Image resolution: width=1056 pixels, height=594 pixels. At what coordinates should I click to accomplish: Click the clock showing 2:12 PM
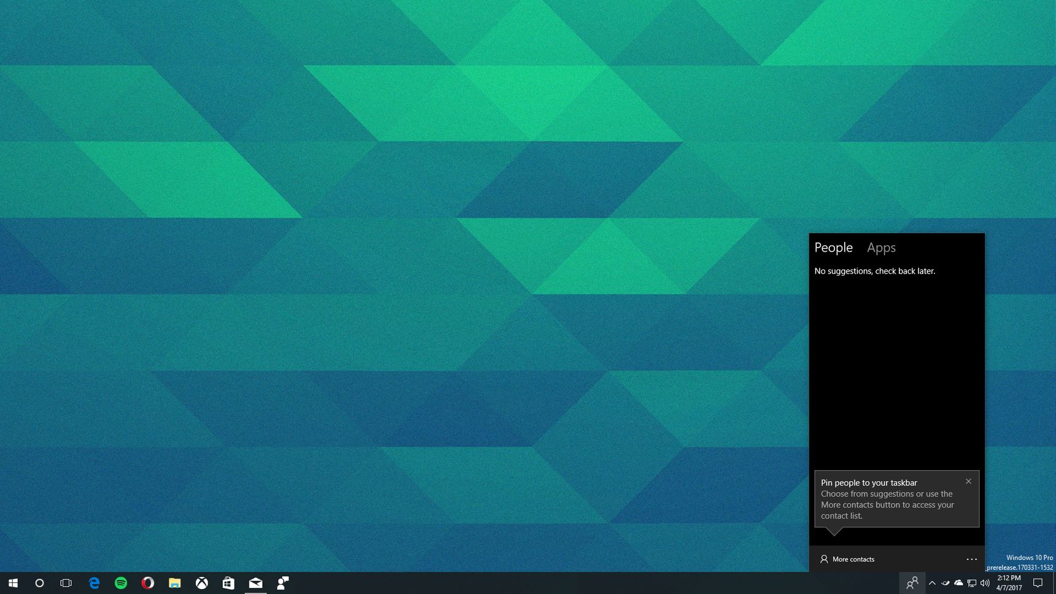tap(1009, 583)
